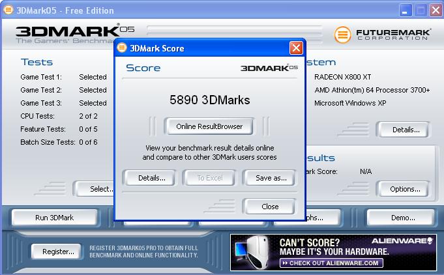Click the Game Test 1: label
444x275 pixels.
(41, 77)
